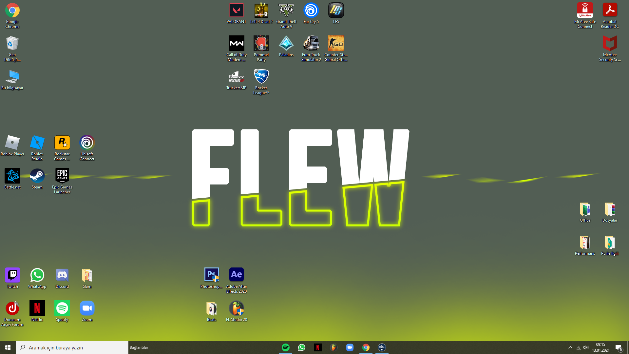Open the notification center button
Screen dimensions: 629x354
point(619,347)
